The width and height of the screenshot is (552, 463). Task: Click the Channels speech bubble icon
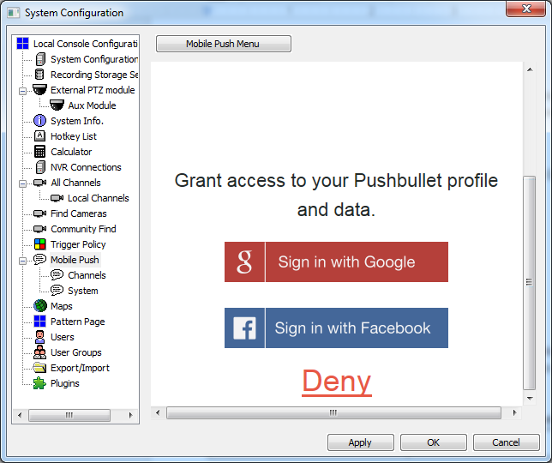pyautogui.click(x=57, y=274)
